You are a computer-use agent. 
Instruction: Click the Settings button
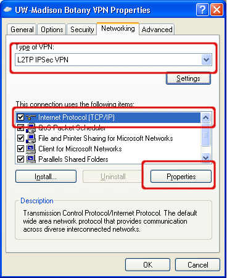pos(188,78)
